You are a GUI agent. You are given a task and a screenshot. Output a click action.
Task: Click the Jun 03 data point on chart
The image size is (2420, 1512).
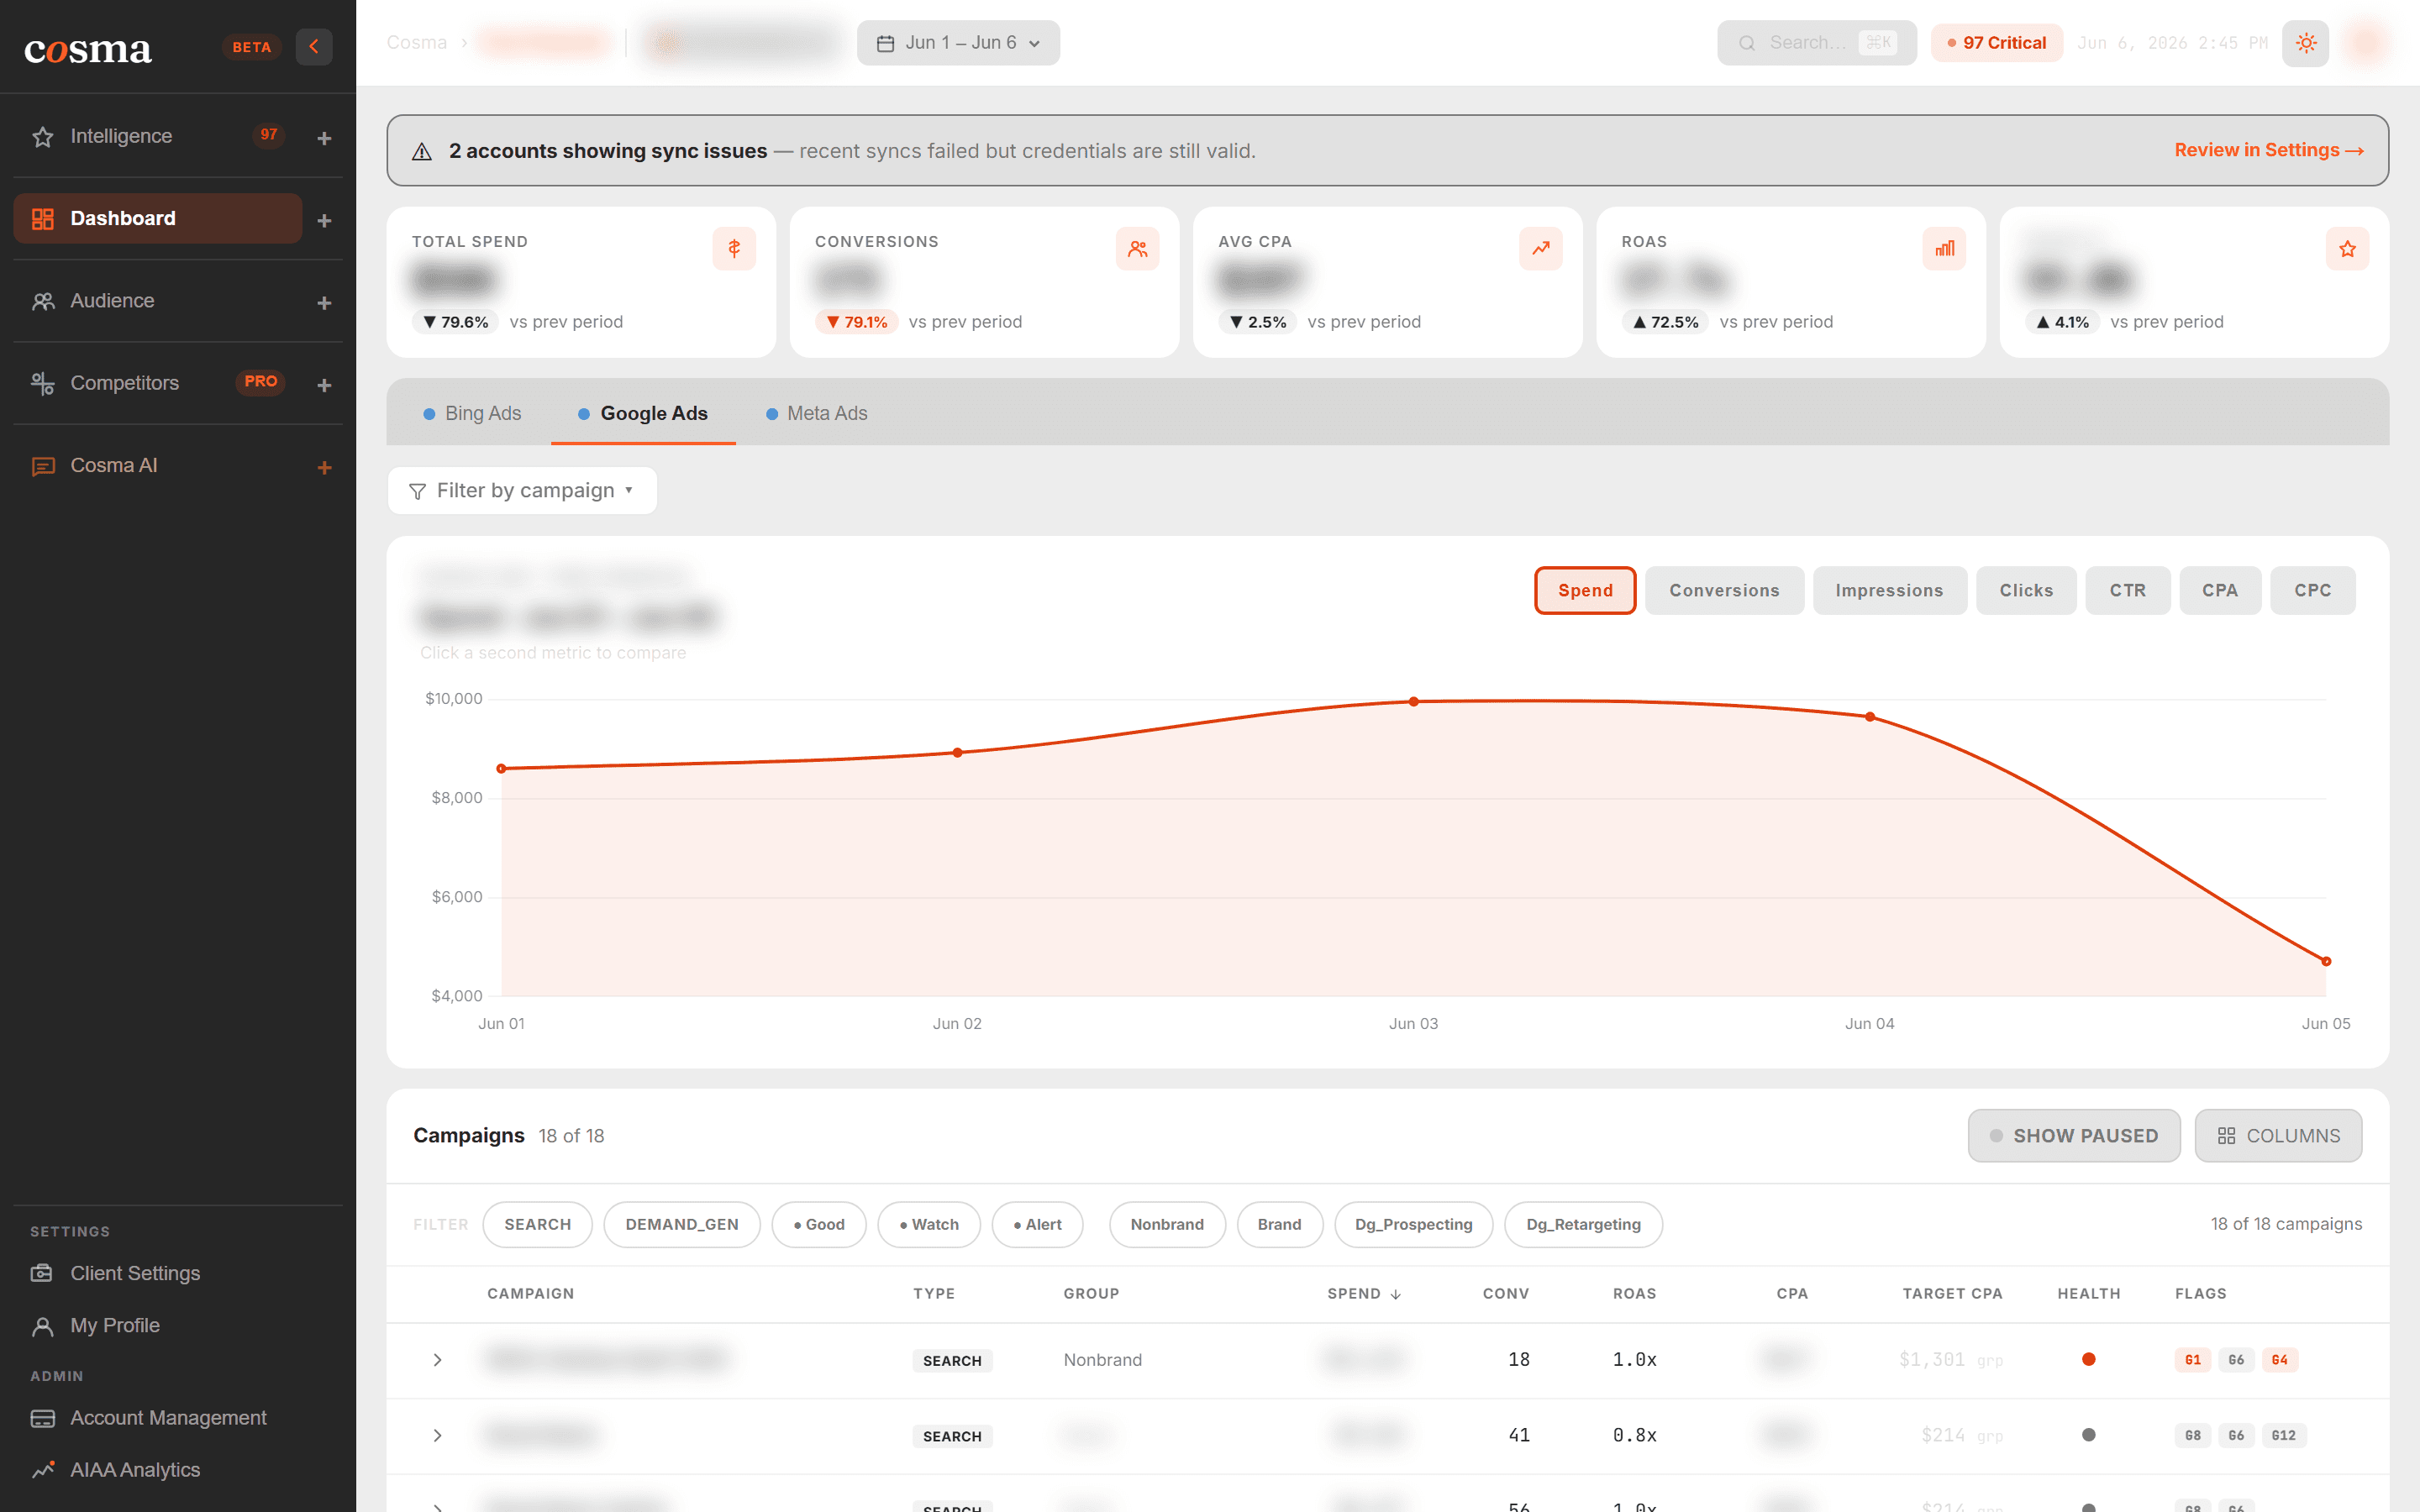pyautogui.click(x=1413, y=702)
